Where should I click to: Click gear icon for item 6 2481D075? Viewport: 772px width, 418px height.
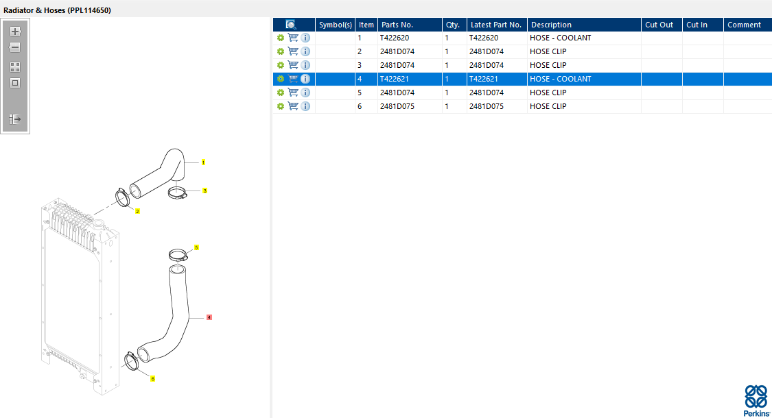coord(281,106)
